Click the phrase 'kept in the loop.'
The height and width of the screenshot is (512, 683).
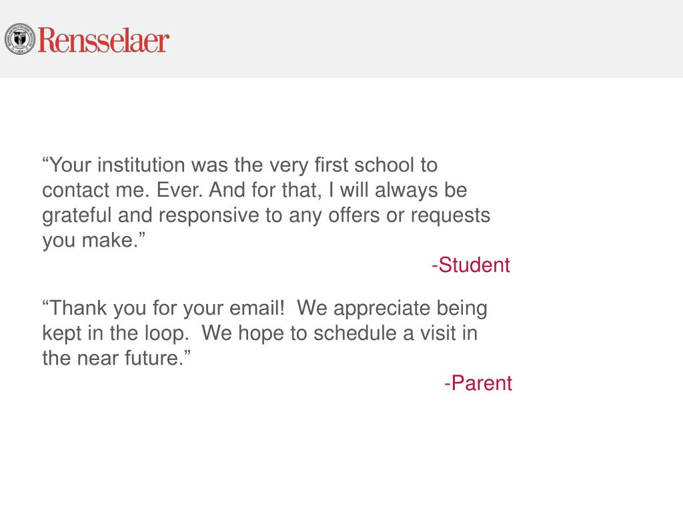coord(115,333)
